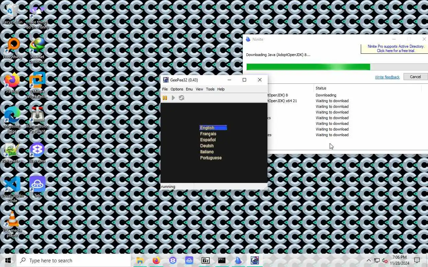Select the Microsoft Edge desktop icon
The image size is (428, 267).
click(x=12, y=120)
